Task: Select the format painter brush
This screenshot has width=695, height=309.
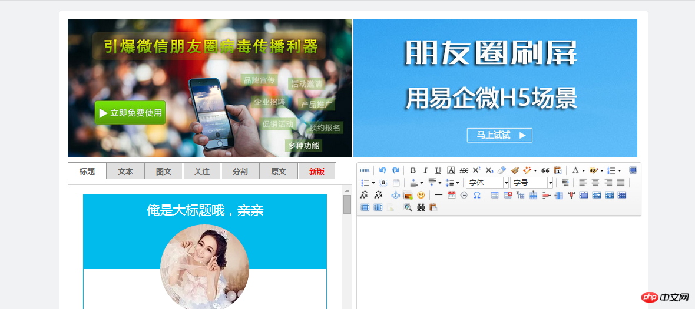Action: (515, 170)
